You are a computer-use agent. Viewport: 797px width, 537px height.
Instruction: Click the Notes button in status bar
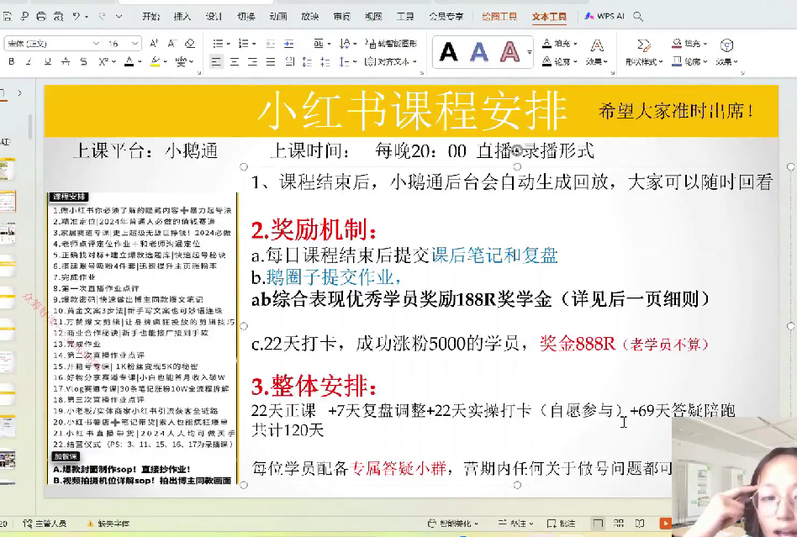pyautogui.click(x=515, y=524)
